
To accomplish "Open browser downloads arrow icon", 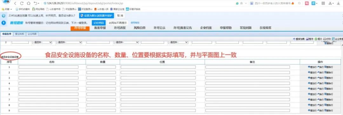I will (x=339, y=3).
